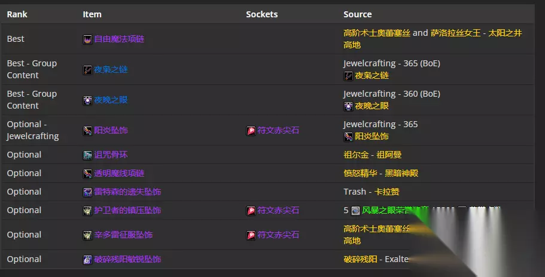545x277 pixels.
Task: Click the Source column header
Action: (x=358, y=14)
